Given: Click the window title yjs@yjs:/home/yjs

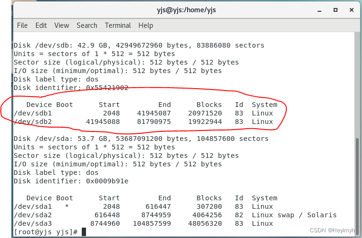Looking at the screenshot, I should click(186, 10).
